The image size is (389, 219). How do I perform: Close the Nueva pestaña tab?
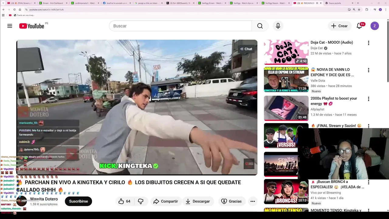pyautogui.click(x=353, y=3)
